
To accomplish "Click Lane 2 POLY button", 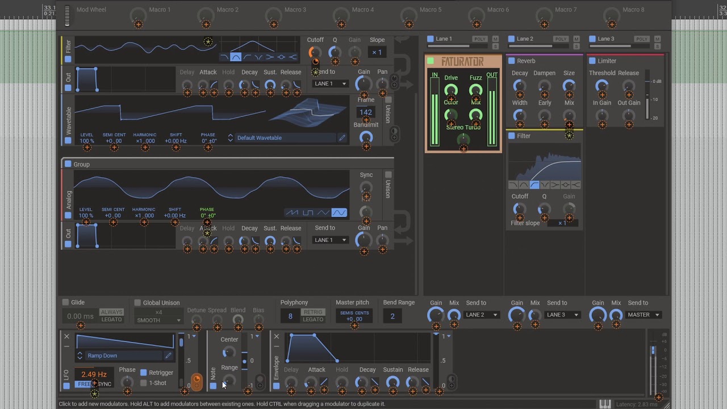I will point(561,39).
